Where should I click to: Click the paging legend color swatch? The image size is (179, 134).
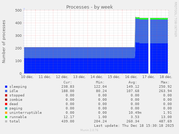6,108
